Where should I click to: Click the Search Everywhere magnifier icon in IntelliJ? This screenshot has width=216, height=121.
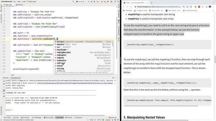(118, 1)
